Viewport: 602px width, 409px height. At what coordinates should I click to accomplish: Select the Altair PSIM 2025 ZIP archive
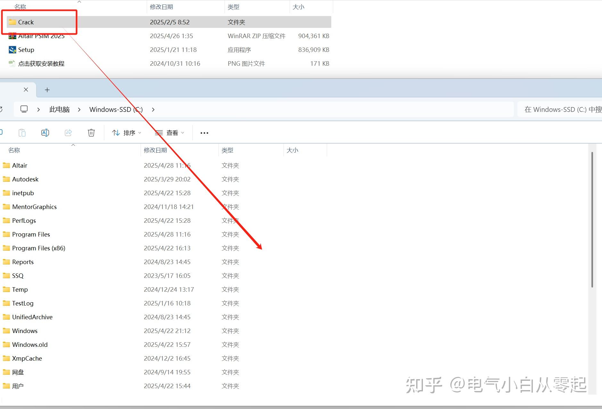pyautogui.click(x=41, y=36)
